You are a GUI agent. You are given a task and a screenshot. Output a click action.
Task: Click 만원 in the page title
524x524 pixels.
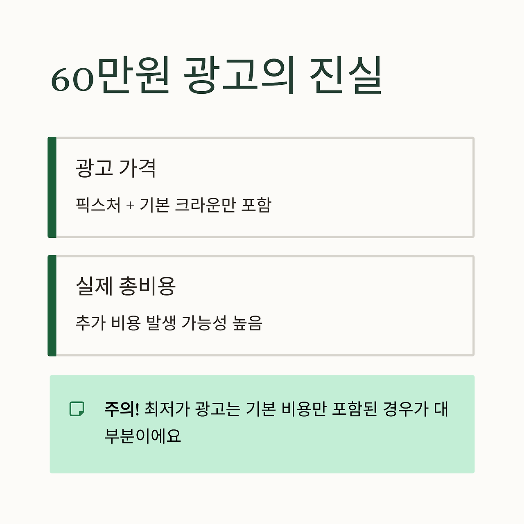tap(133, 75)
